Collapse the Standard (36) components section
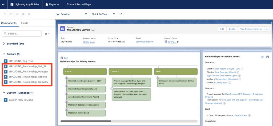Viewport: 273px width, 126px height. click(4, 44)
